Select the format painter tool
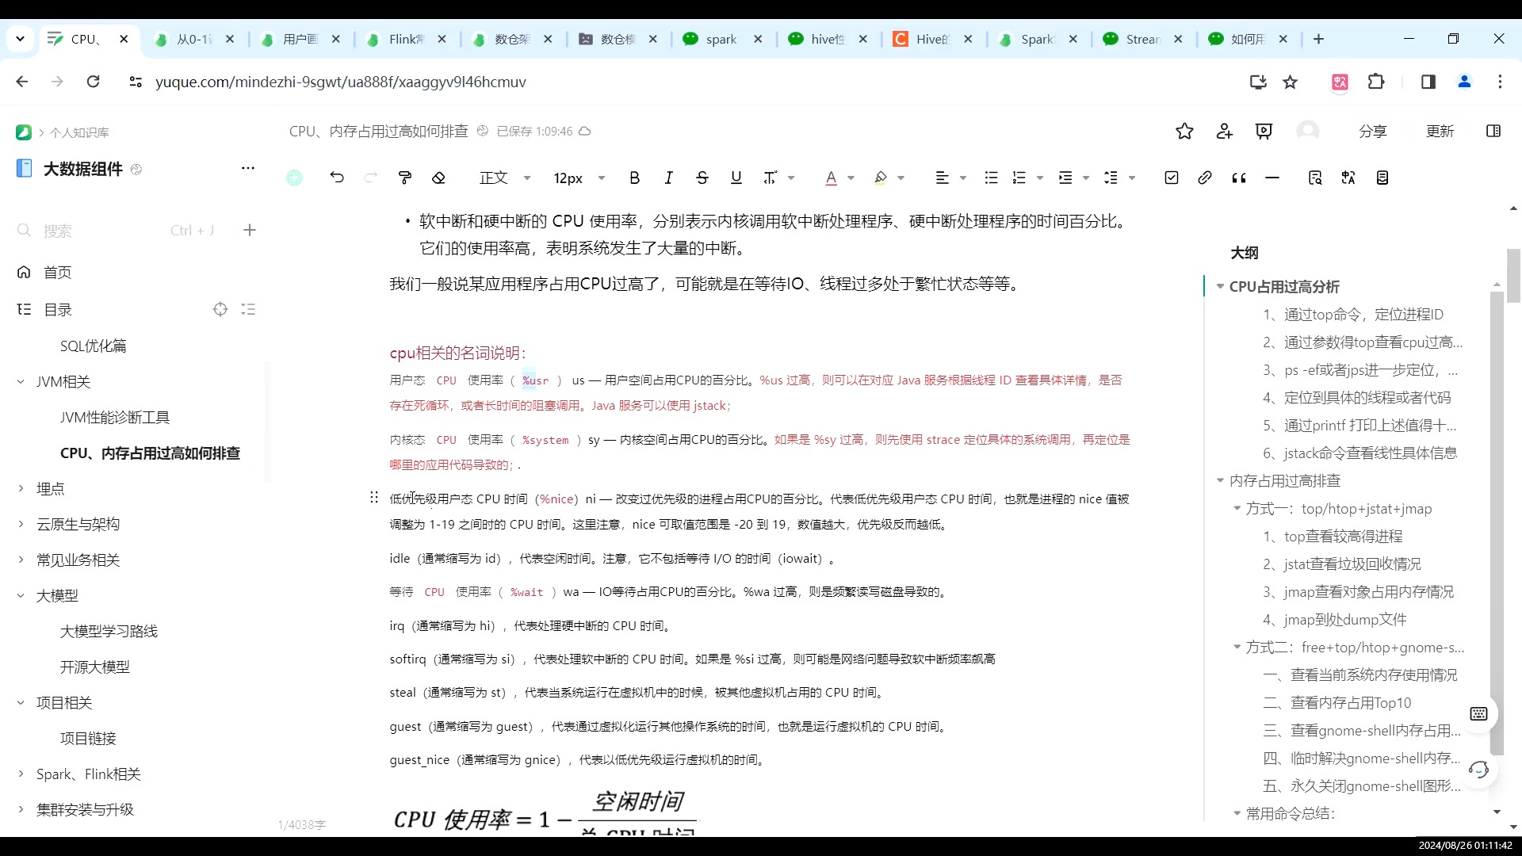Image resolution: width=1522 pixels, height=856 pixels. [405, 178]
